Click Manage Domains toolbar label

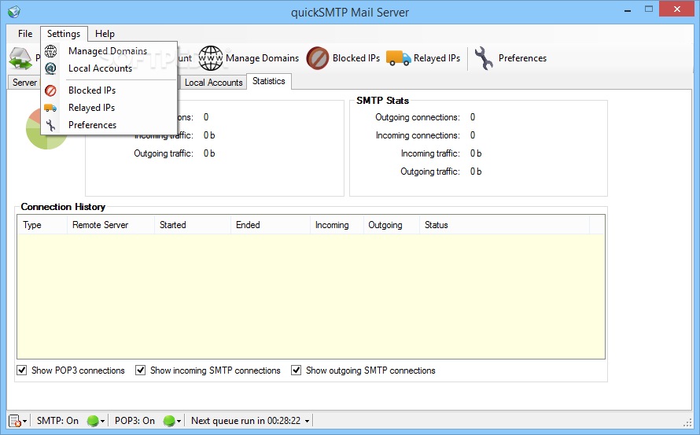pos(263,58)
